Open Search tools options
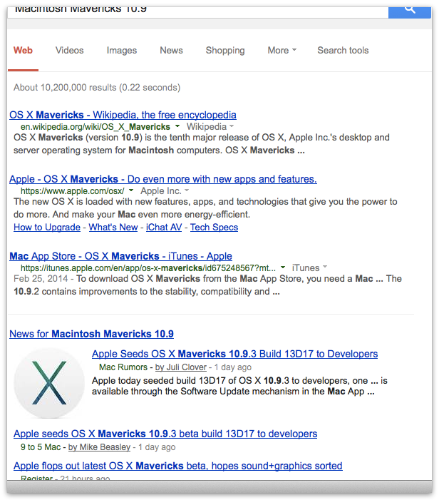The image size is (439, 500). pos(343,51)
